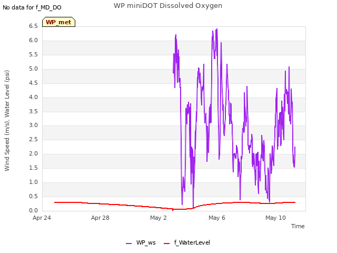Click the WP_met tab label
This screenshot has height=253, width=337.
(x=58, y=22)
